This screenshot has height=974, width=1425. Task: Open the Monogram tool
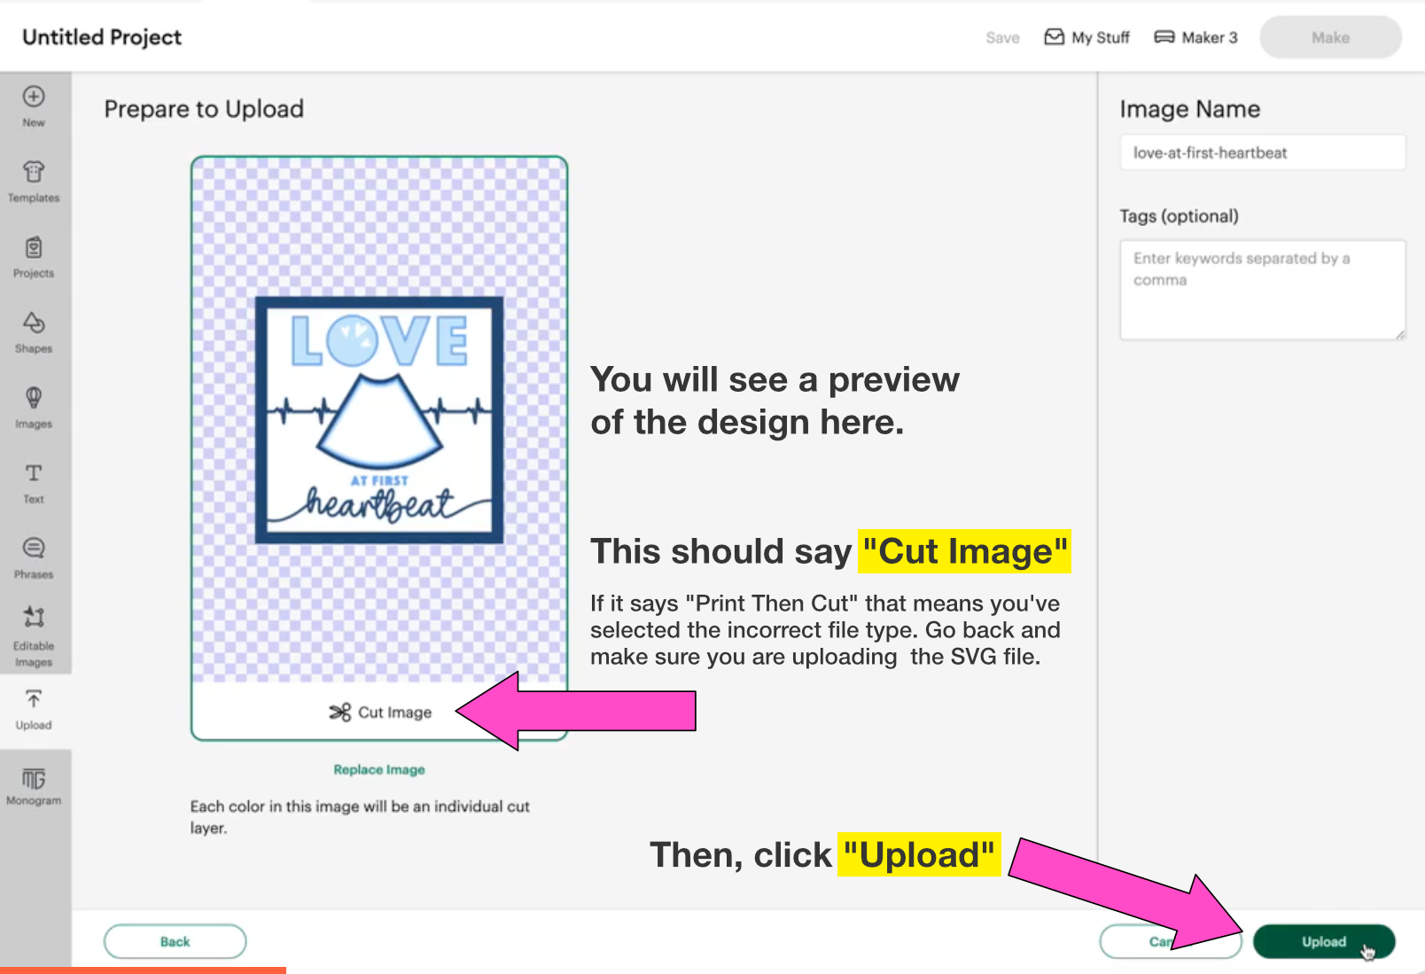[34, 785]
